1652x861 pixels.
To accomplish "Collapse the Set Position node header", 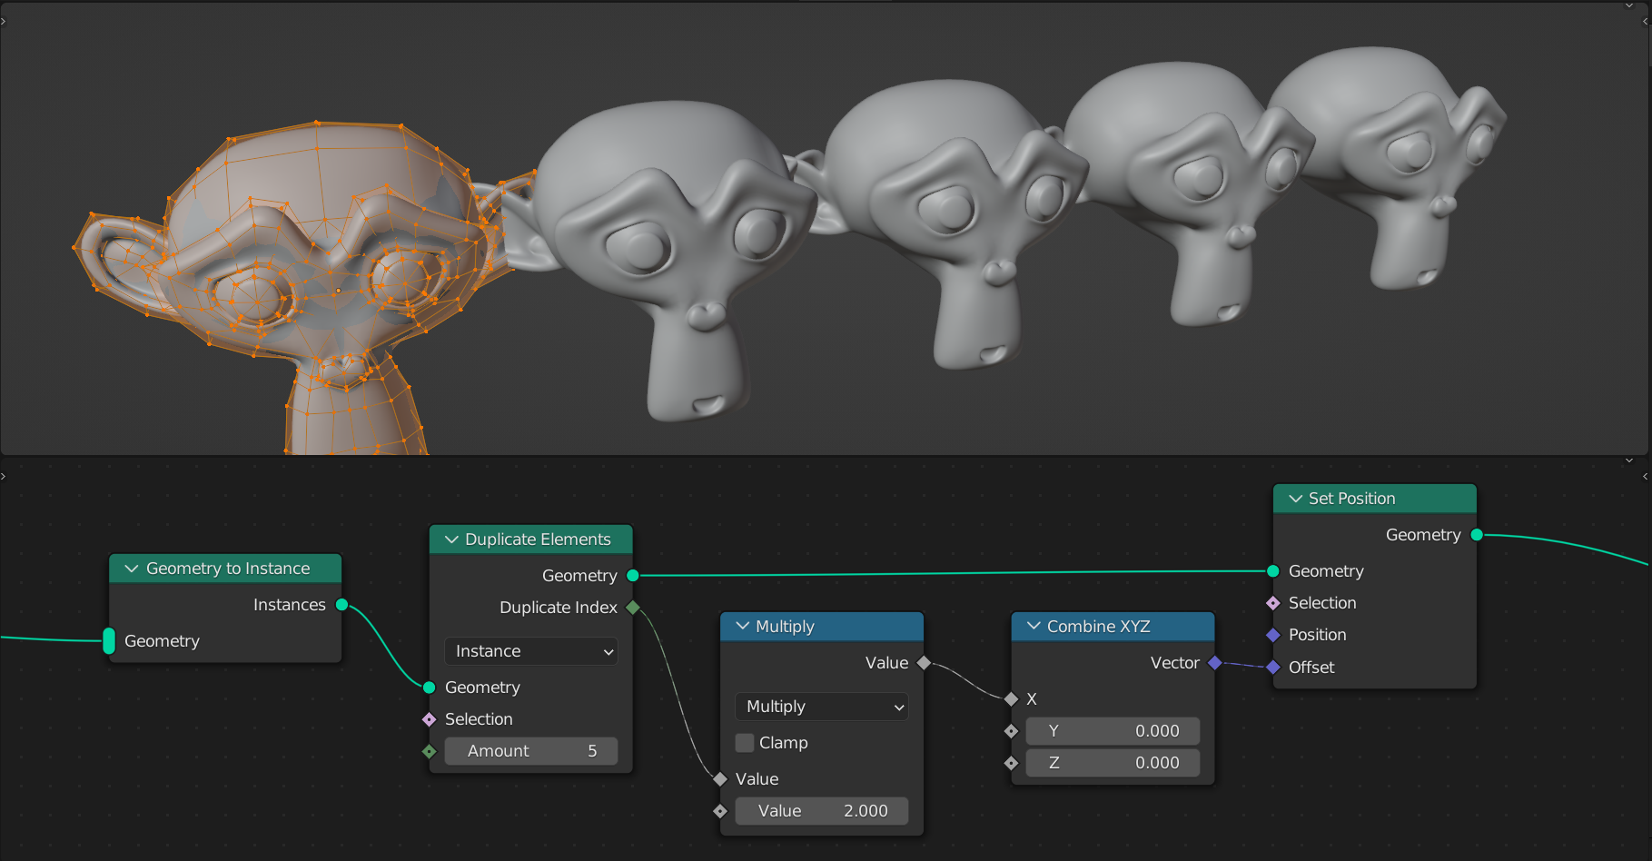I will coord(1295,498).
